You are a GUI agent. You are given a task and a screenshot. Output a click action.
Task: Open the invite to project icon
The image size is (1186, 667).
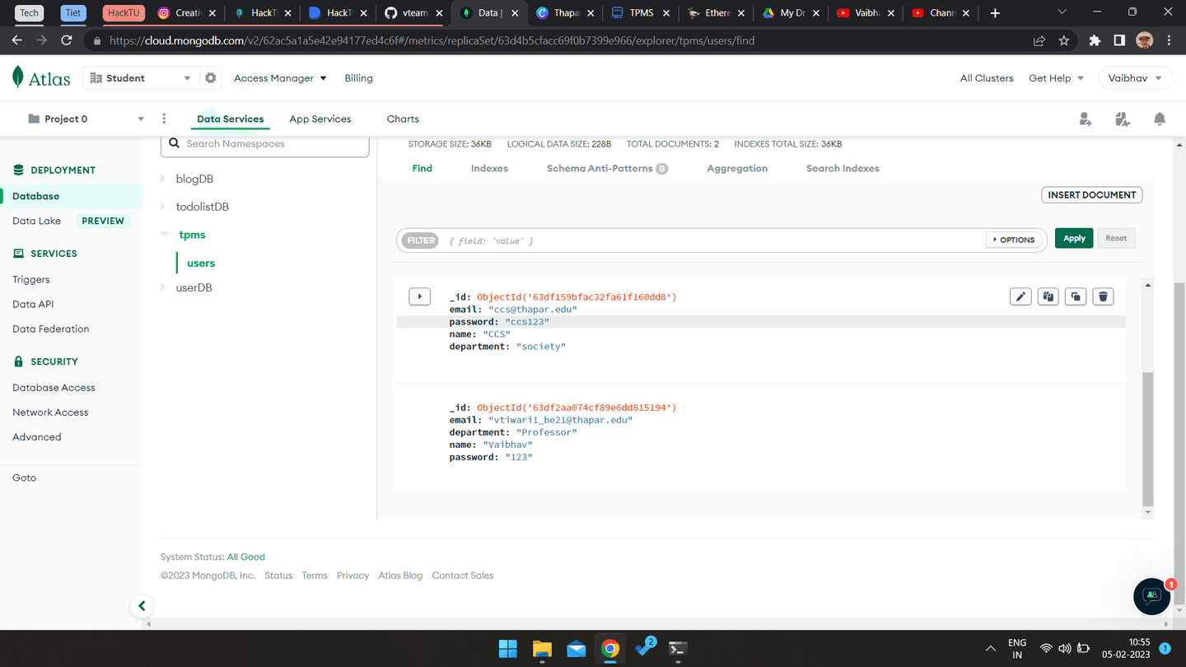[1086, 119]
